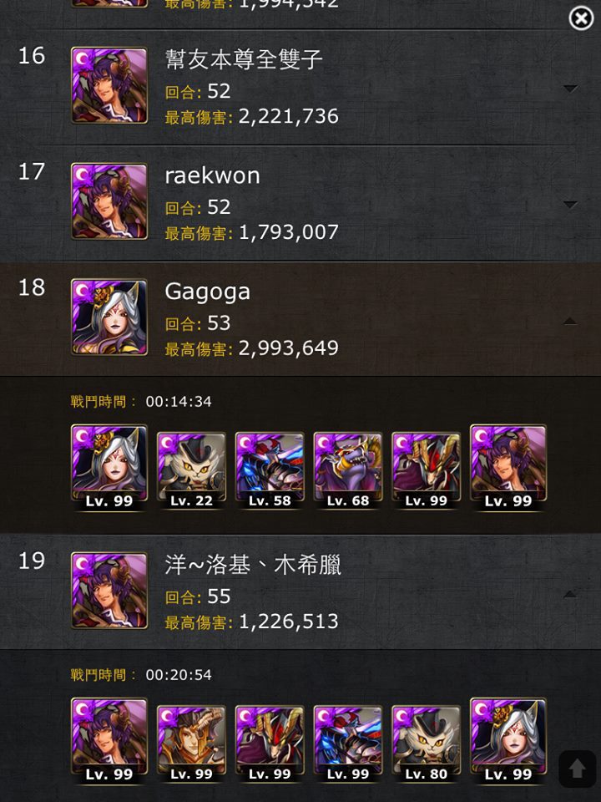Select Lv. 68 purple beast card
The image size is (601, 802).
pos(347,470)
